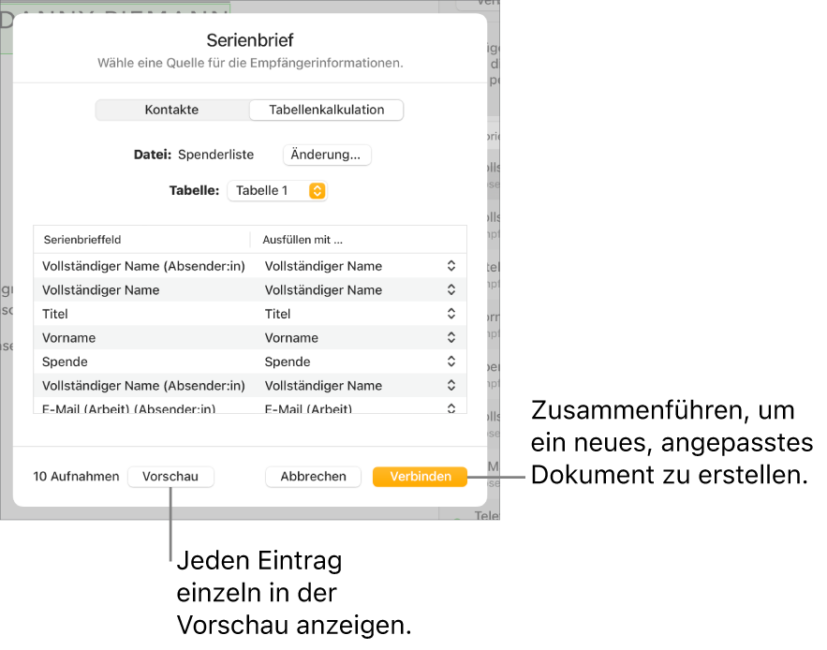Click the orange Verbinden button

click(421, 477)
